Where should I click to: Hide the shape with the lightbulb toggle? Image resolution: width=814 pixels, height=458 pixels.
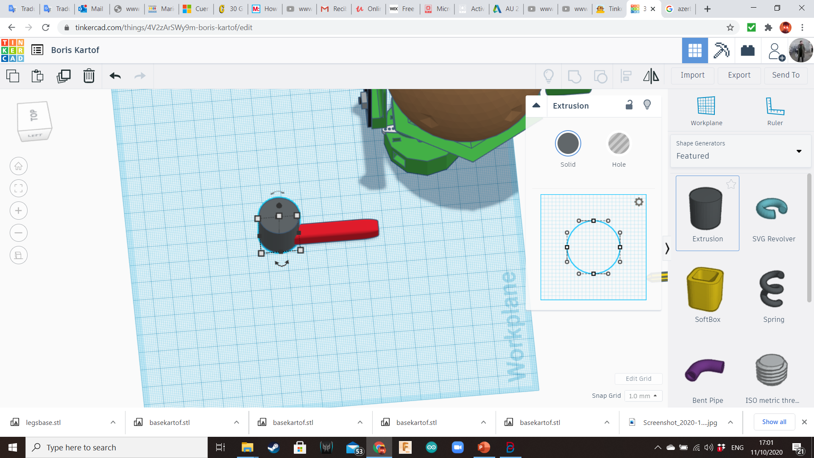pos(647,105)
